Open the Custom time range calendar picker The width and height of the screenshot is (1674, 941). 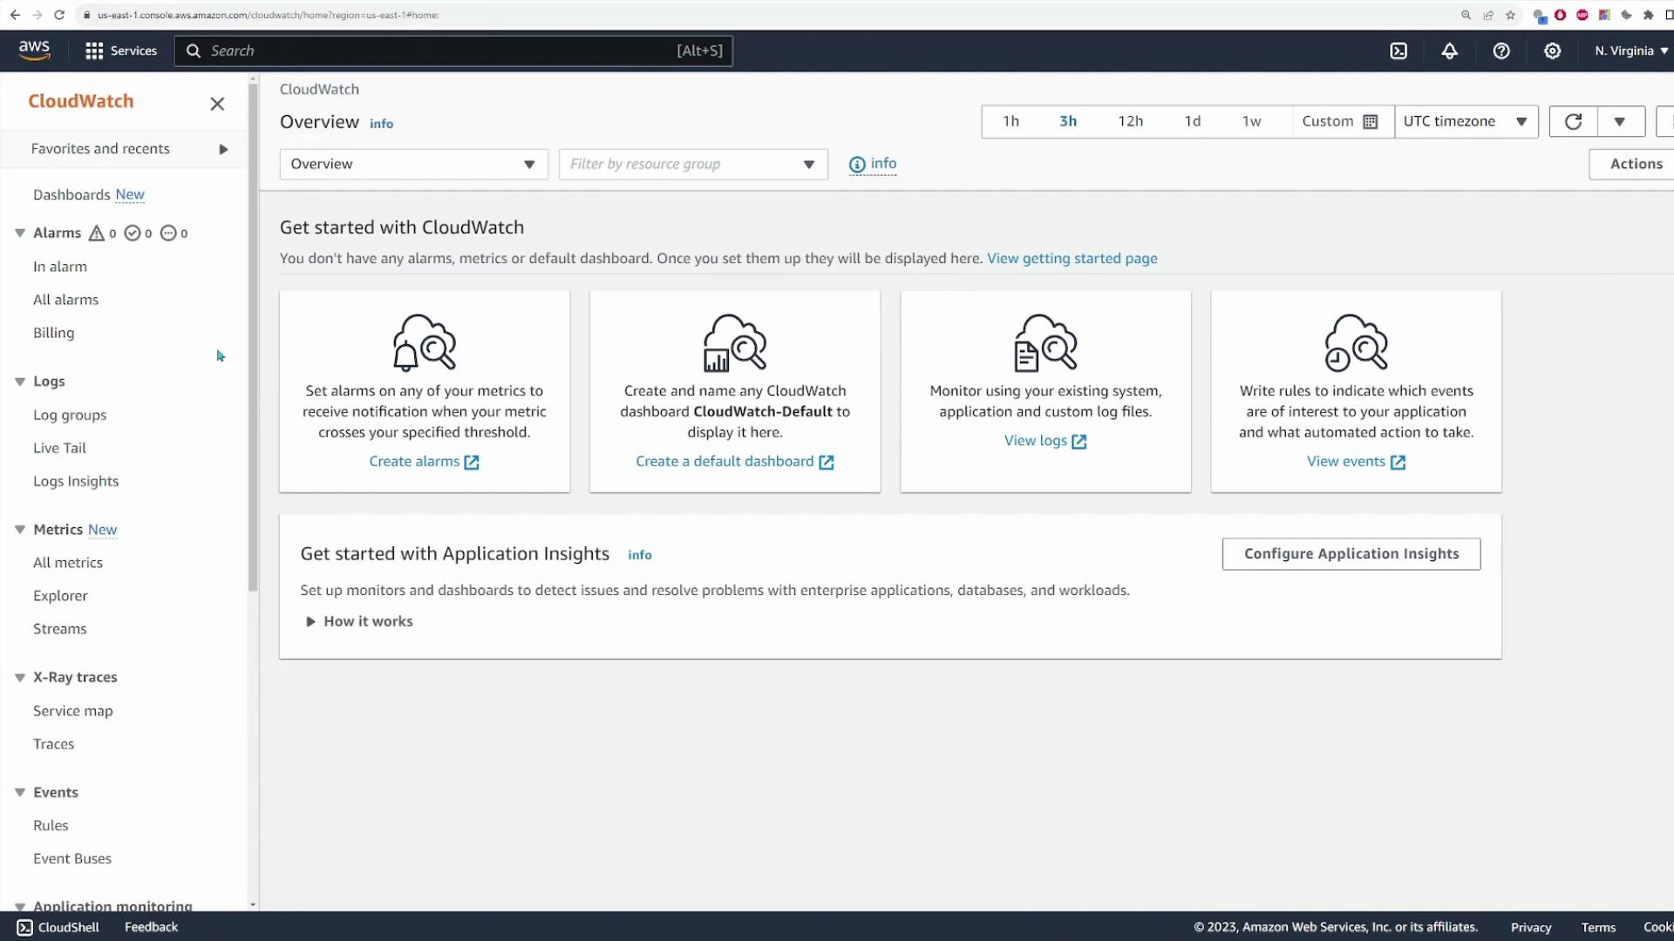tap(1369, 121)
